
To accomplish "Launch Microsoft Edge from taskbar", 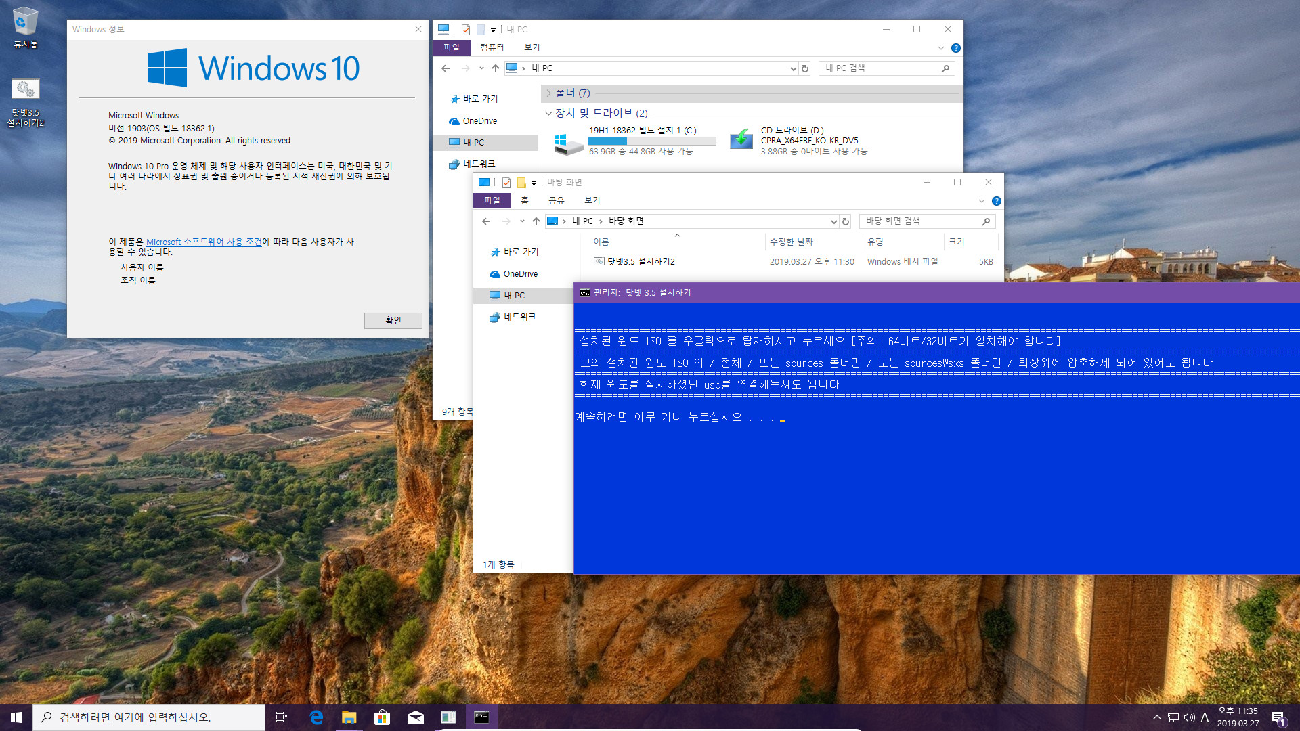I will coord(316,717).
